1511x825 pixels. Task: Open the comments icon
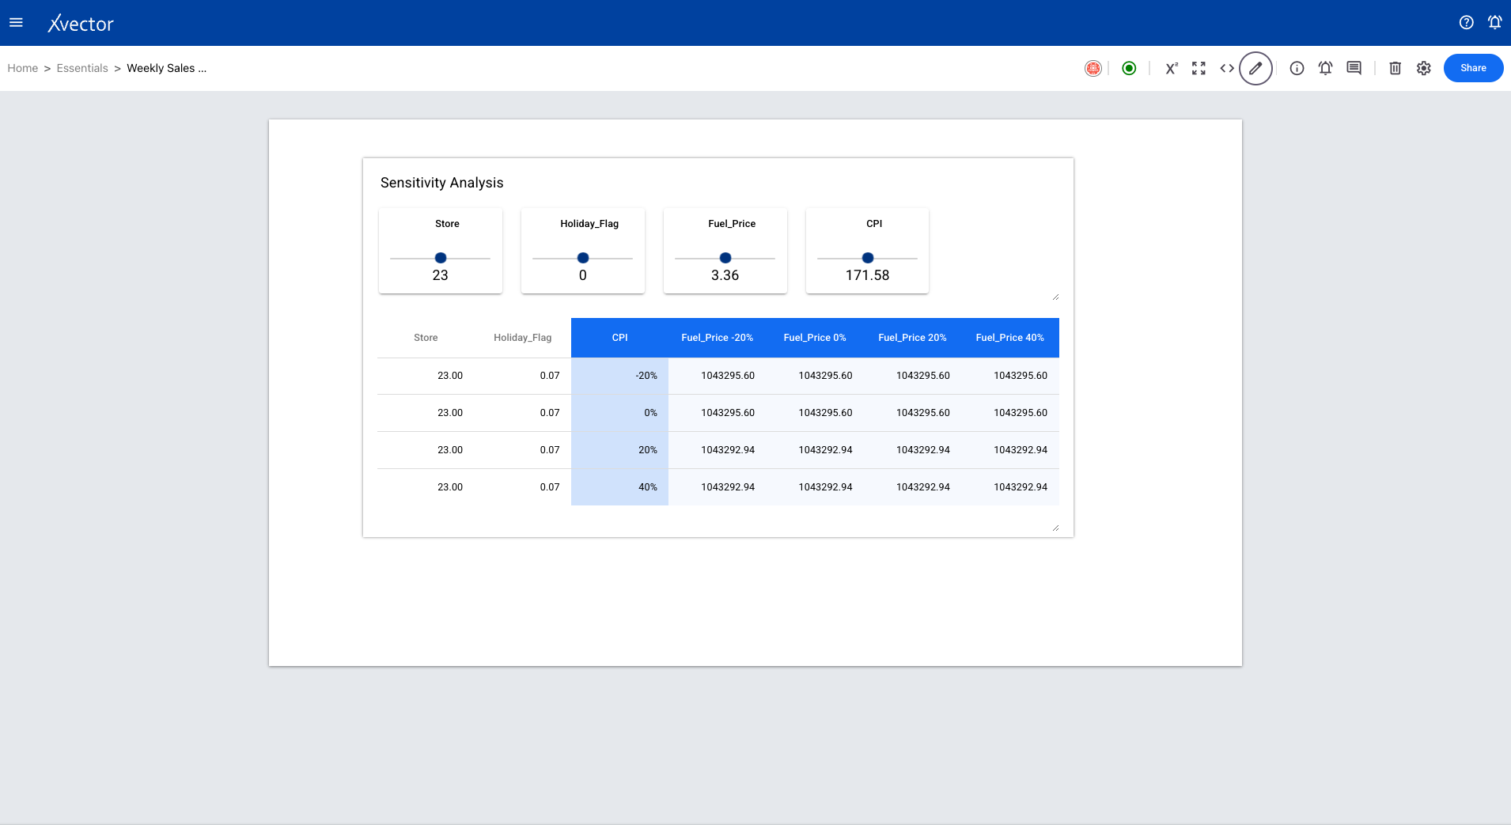(x=1354, y=68)
